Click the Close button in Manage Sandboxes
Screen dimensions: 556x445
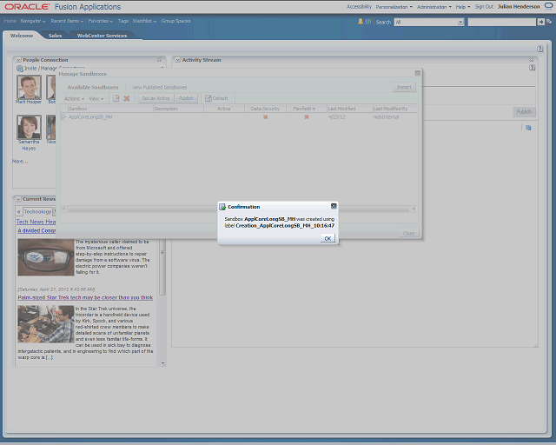[408, 233]
